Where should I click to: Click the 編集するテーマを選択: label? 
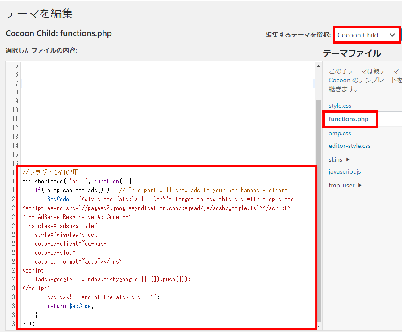[x=298, y=35]
